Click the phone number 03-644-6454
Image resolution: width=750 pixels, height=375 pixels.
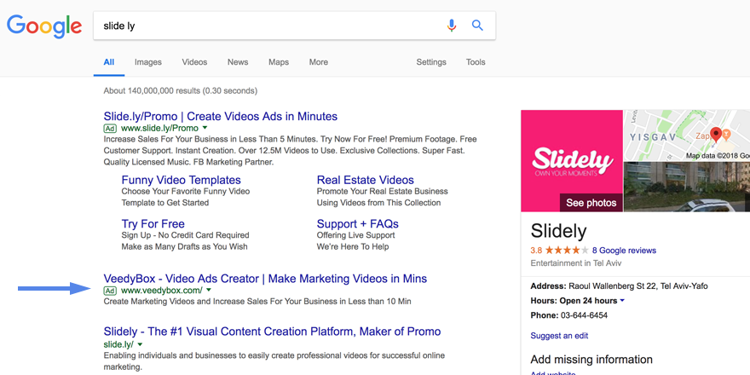tap(584, 315)
